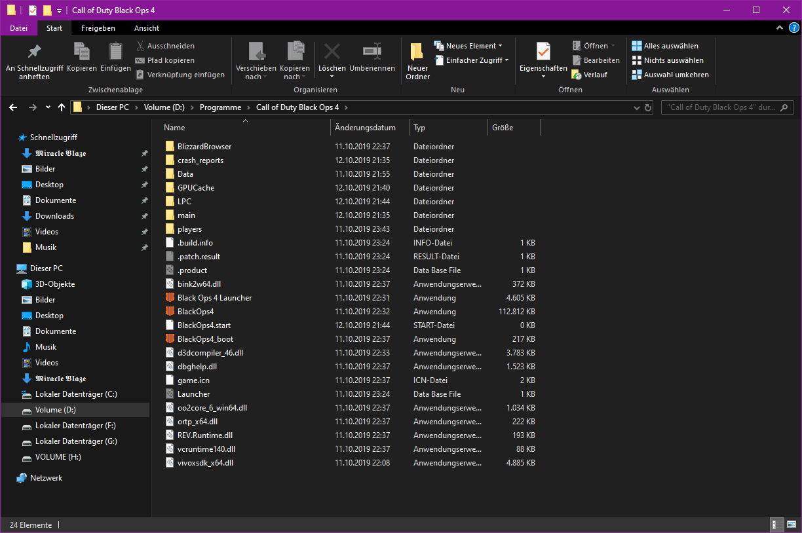Select the game.icn file
This screenshot has height=533, width=802.
tap(193, 380)
